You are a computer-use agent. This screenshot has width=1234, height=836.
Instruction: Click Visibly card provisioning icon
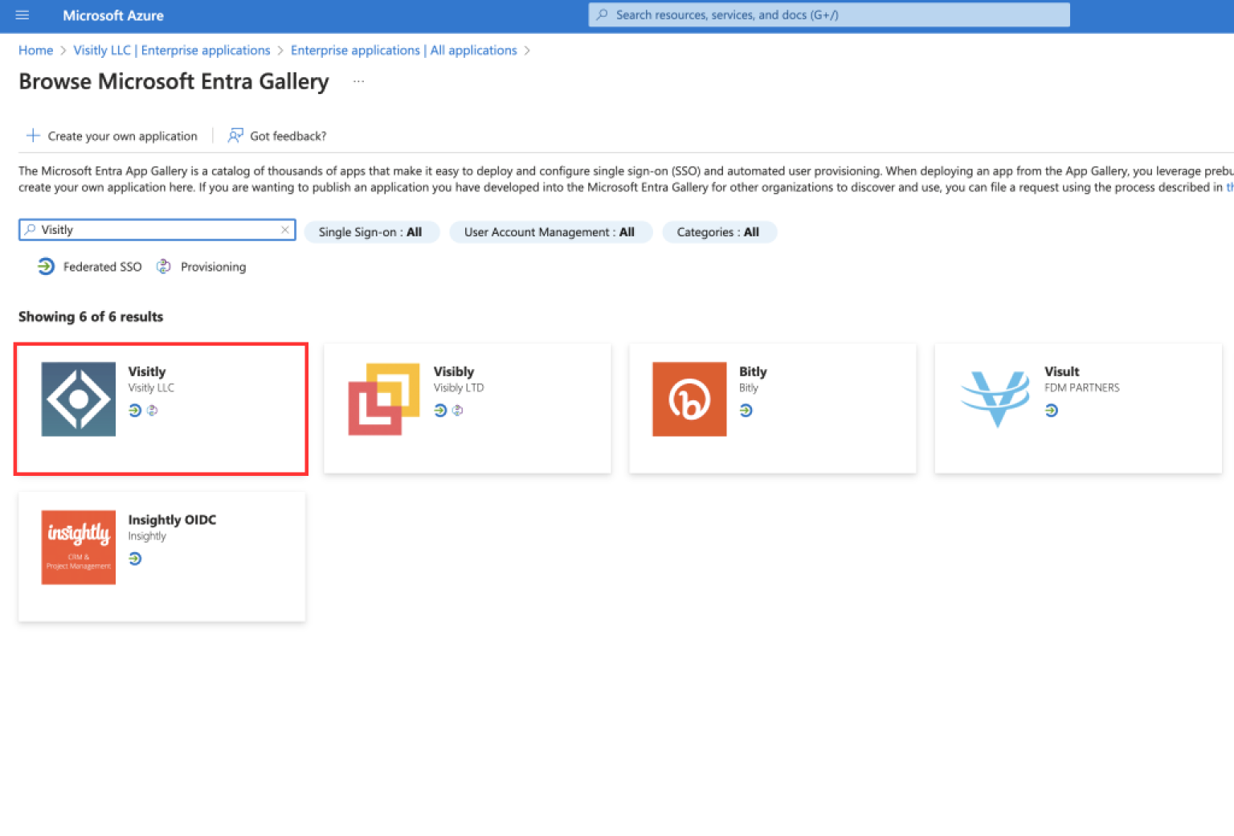point(457,411)
